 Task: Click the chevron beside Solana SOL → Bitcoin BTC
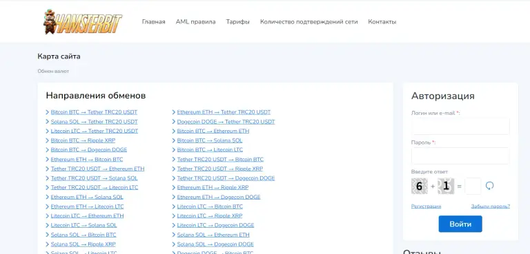point(48,235)
